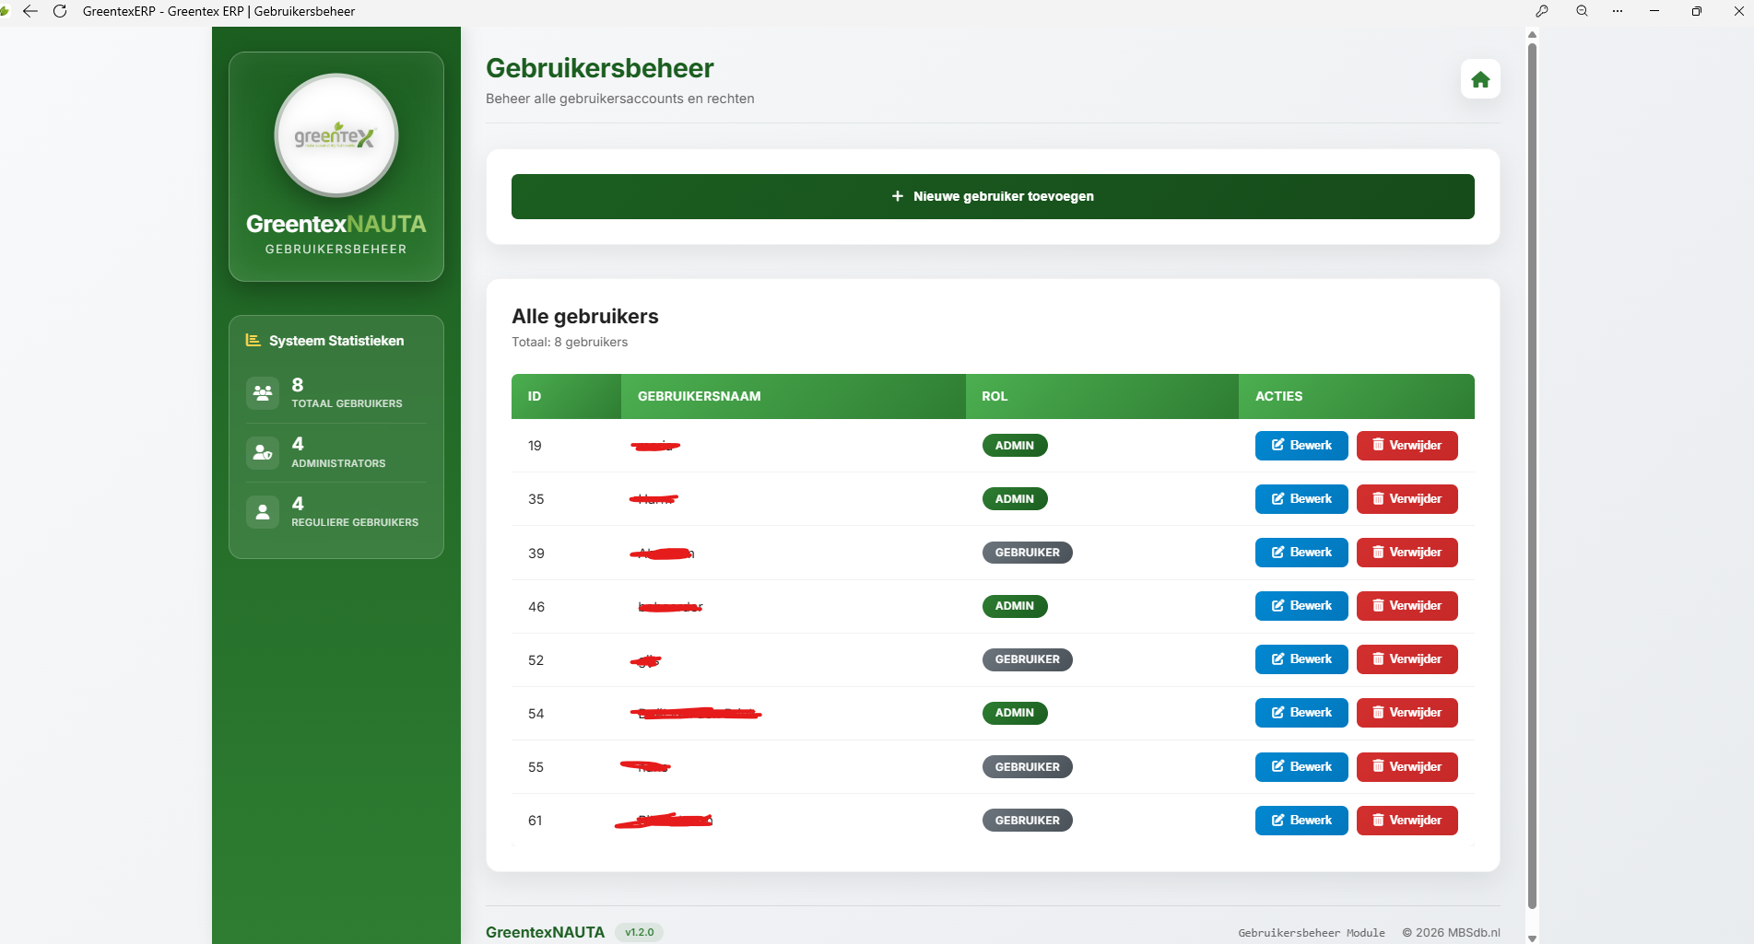Click Bewerk for user ID 46
The width and height of the screenshot is (1754, 944).
[1301, 606]
